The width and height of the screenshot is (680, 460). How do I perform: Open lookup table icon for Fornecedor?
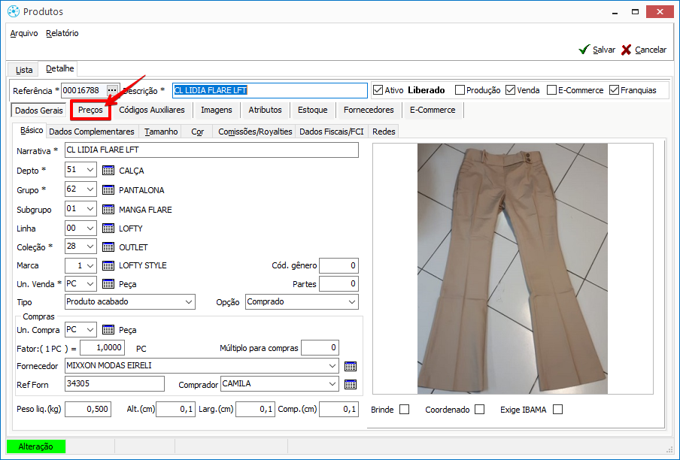tap(351, 367)
